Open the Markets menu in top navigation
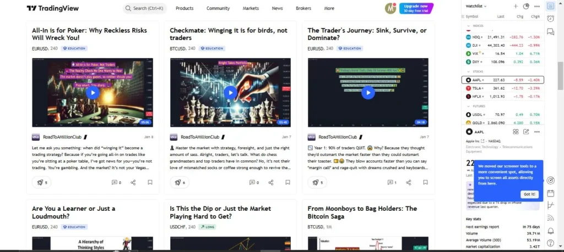Image resolution: width=564 pixels, height=252 pixels. point(251,8)
